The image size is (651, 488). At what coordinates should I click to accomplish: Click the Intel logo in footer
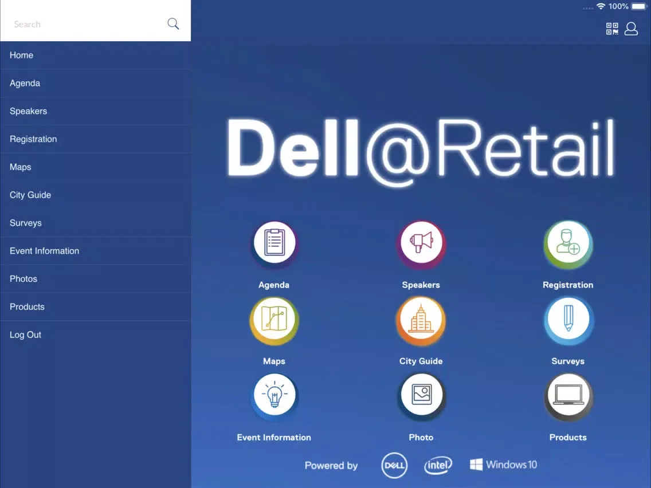point(438,465)
